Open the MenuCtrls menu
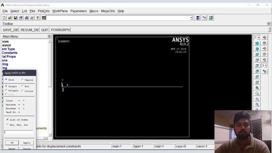This screenshot has height=153, width=272. (108, 11)
